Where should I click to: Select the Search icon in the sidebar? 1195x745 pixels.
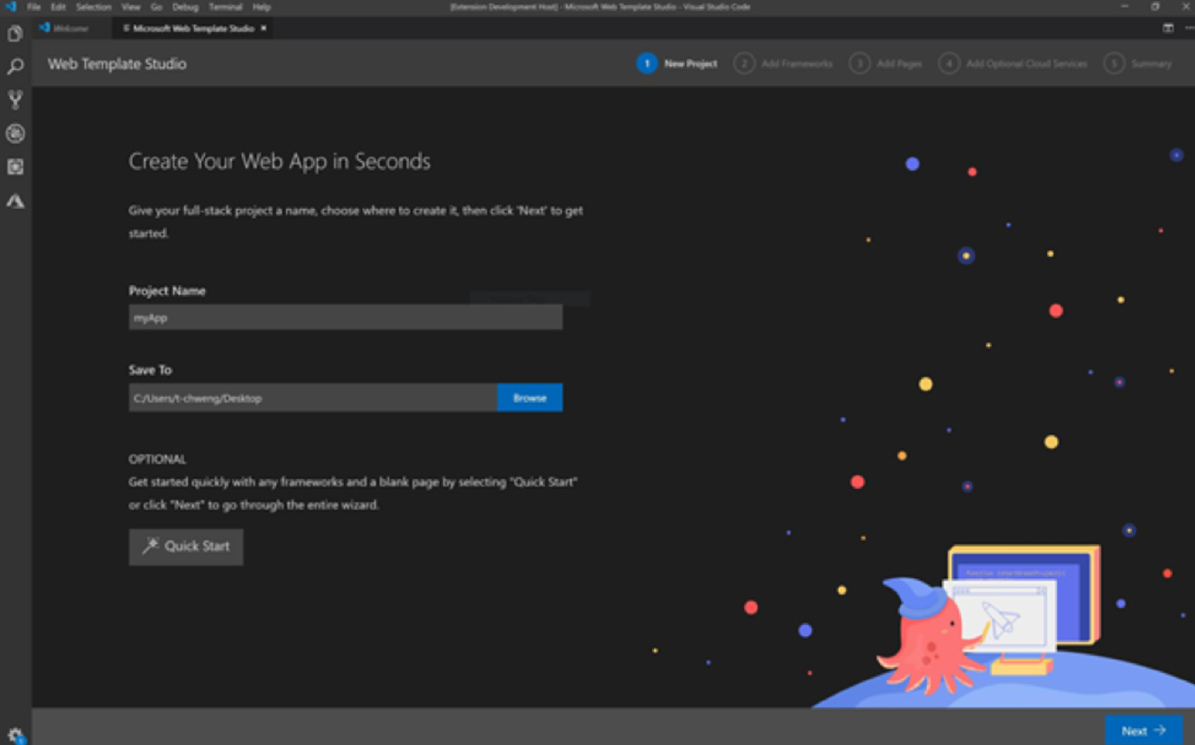[x=14, y=66]
